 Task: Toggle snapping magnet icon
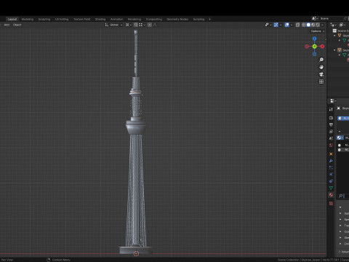click(136, 25)
